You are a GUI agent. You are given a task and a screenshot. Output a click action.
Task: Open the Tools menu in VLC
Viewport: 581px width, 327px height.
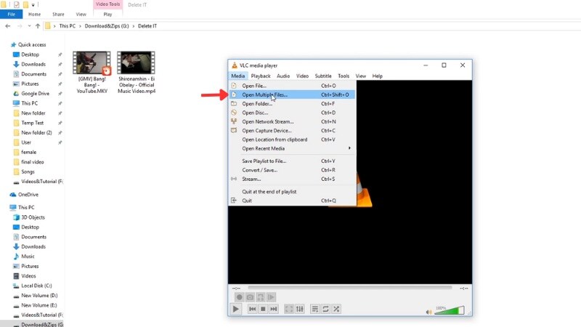click(x=344, y=76)
